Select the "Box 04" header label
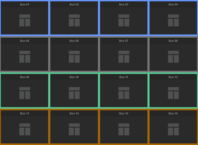This screenshot has width=198, height=145. pos(173,4)
